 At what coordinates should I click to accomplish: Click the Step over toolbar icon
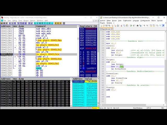tap(21, 23)
